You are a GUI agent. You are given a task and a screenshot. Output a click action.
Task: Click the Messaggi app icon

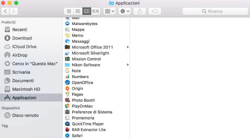[67, 41]
